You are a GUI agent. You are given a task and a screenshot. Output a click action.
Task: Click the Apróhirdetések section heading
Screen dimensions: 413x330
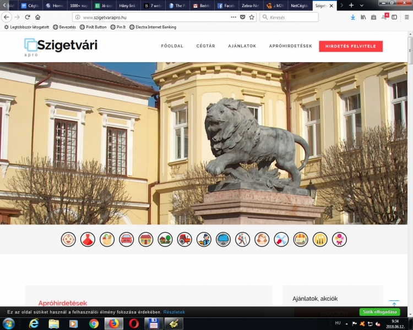coord(63,303)
